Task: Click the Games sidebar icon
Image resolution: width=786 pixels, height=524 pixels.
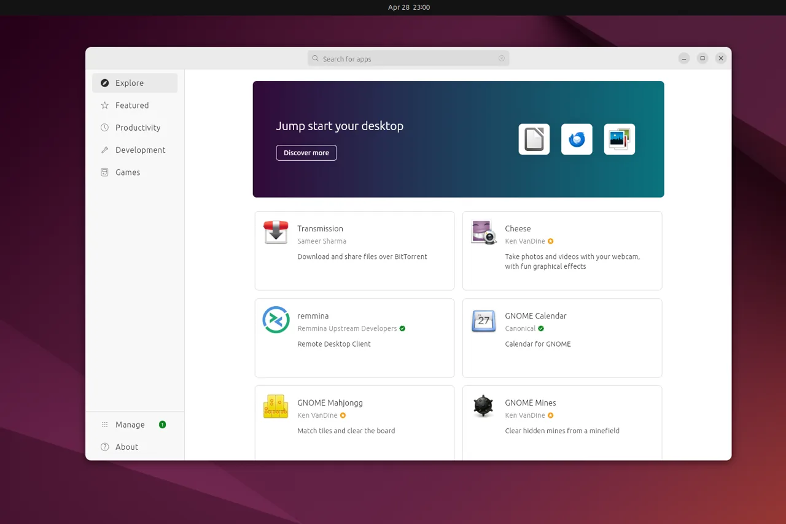Action: [x=104, y=172]
